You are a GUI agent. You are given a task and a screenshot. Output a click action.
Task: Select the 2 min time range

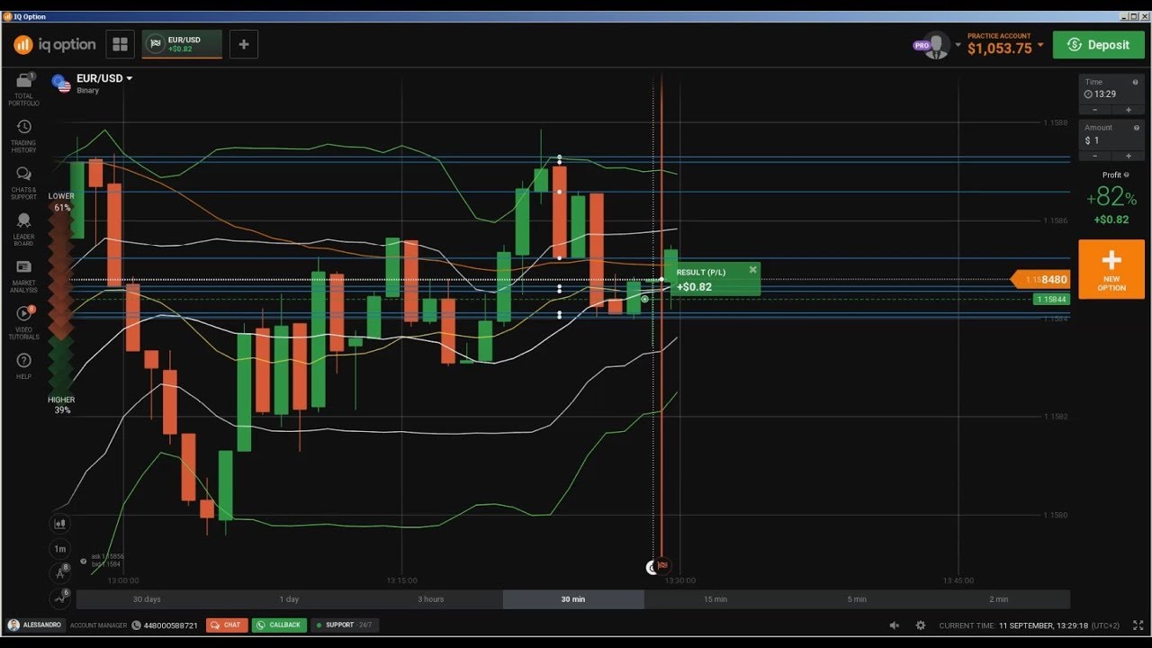click(999, 599)
